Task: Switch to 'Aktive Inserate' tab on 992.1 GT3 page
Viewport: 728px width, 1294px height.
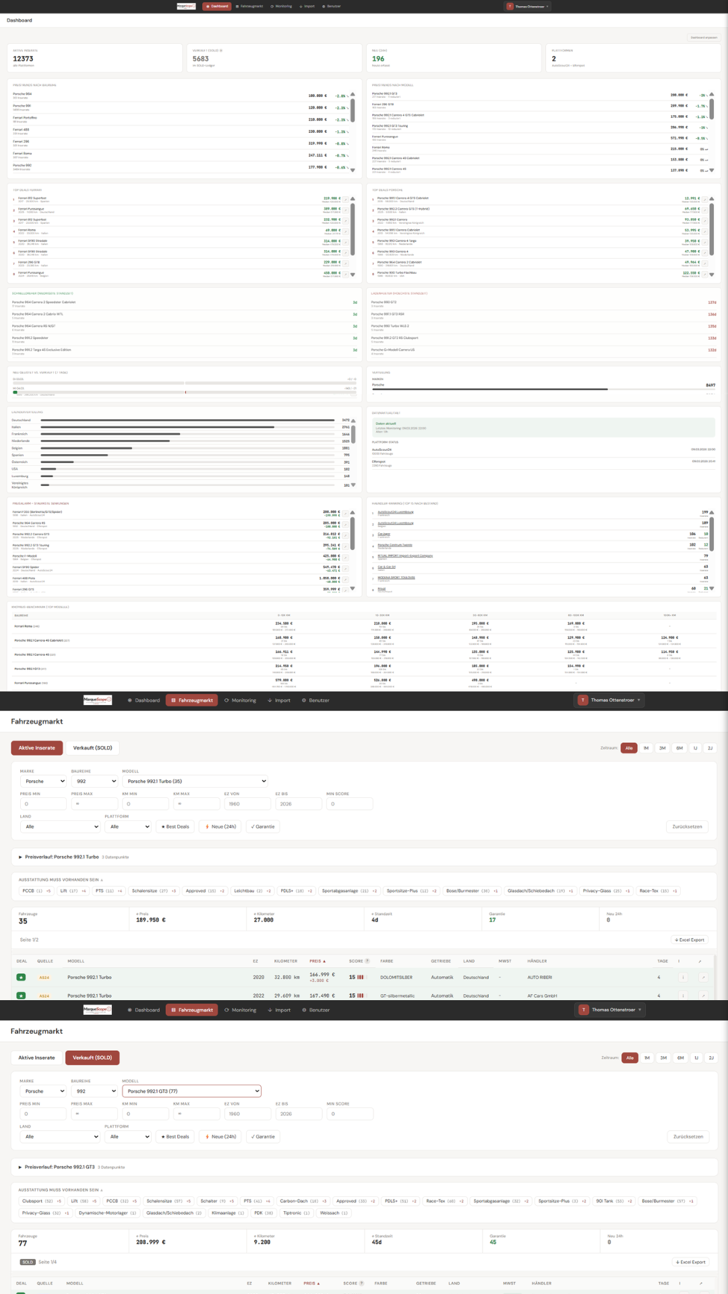Action: (x=37, y=1057)
